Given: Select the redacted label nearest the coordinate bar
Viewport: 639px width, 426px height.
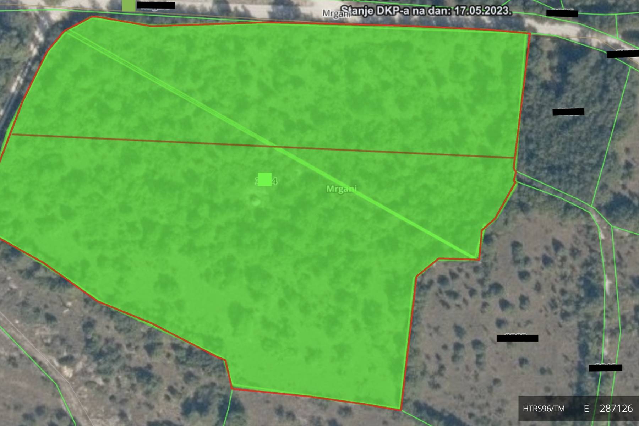Looking at the screenshot, I should click(x=605, y=368).
